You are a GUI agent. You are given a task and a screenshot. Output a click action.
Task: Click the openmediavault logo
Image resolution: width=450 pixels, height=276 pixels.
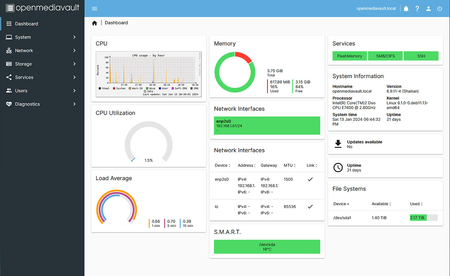coord(43,8)
